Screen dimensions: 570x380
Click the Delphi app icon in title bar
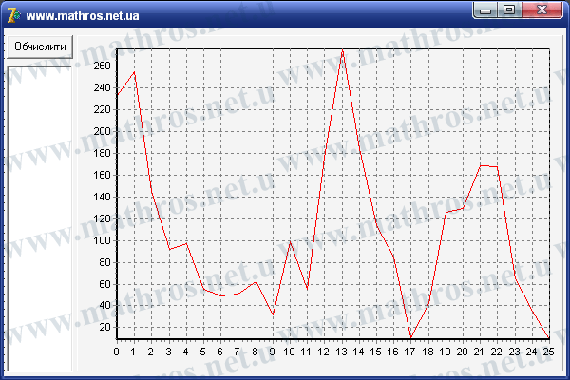pyautogui.click(x=14, y=15)
